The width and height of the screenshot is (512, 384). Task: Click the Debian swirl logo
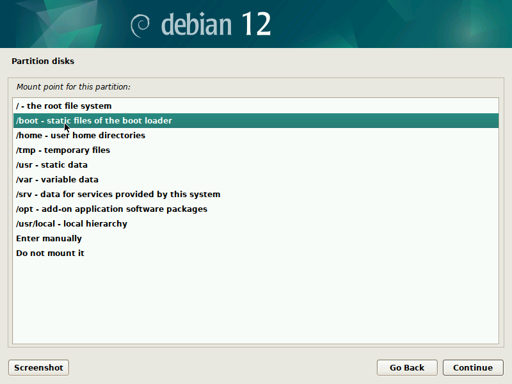[140, 26]
